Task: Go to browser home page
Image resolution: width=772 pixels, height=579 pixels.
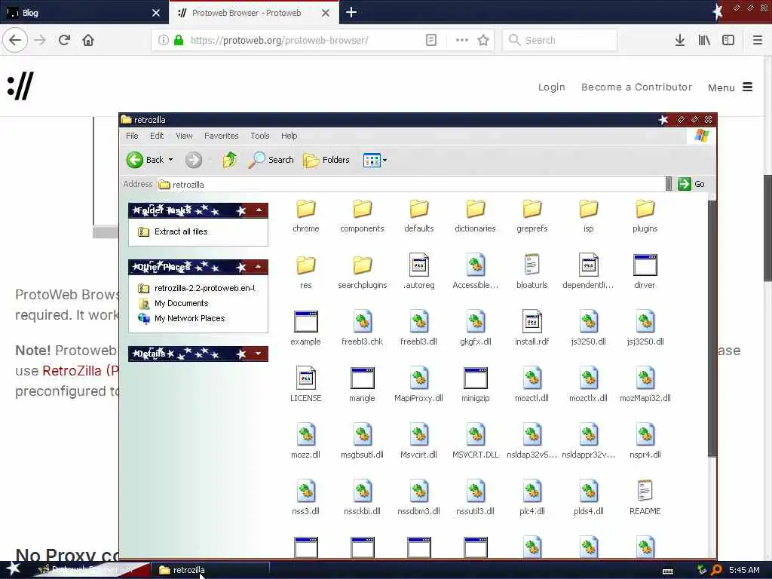Action: pyautogui.click(x=88, y=40)
